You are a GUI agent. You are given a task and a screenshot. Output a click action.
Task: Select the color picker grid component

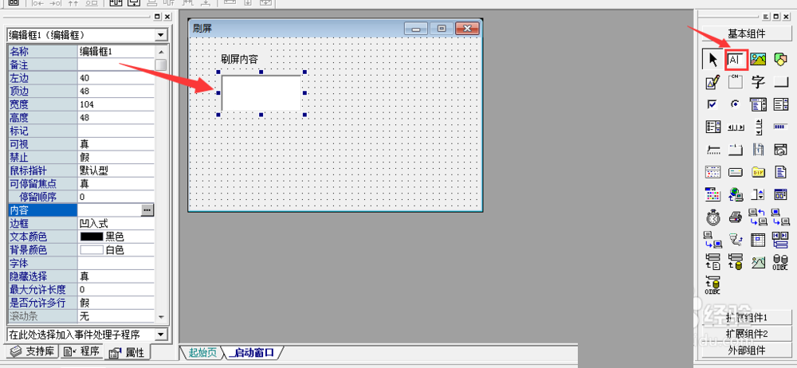[x=713, y=194]
